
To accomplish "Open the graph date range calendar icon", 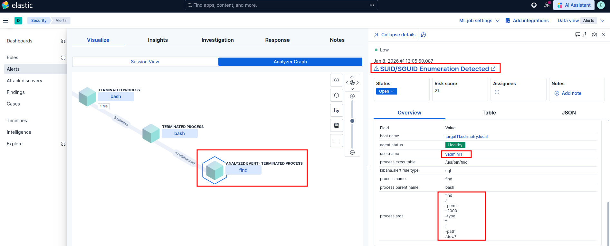I will click(x=337, y=125).
